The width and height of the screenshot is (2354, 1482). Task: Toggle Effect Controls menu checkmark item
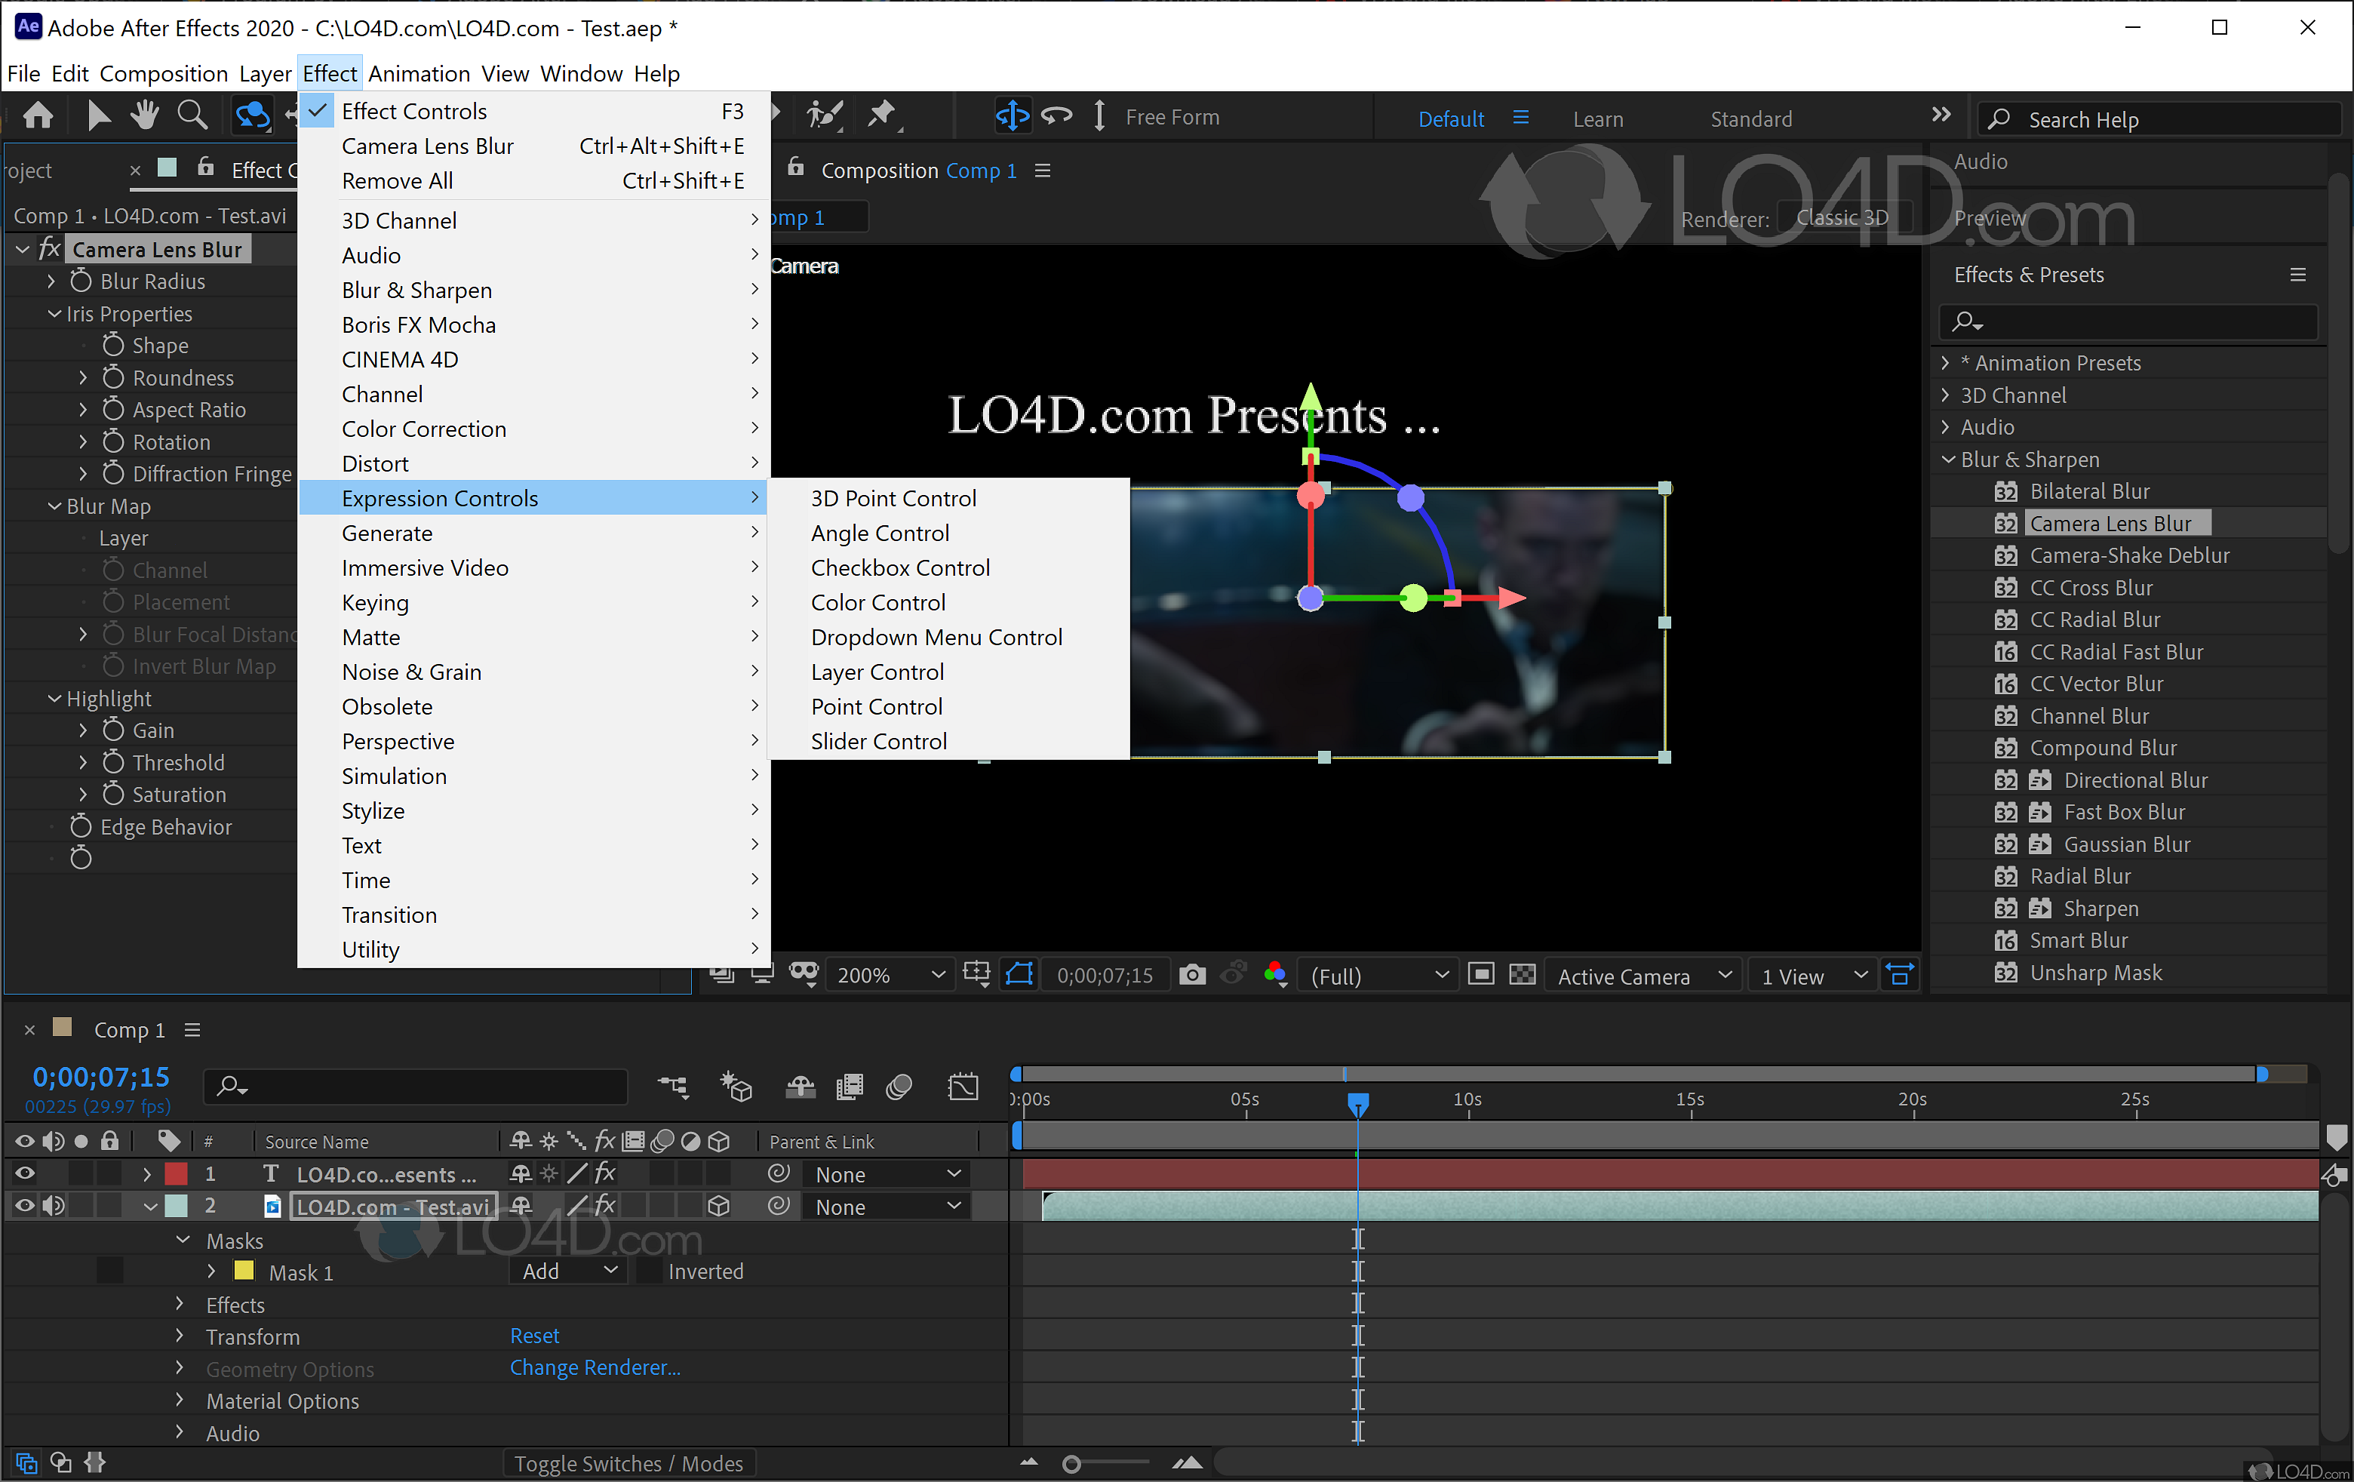[x=533, y=112]
